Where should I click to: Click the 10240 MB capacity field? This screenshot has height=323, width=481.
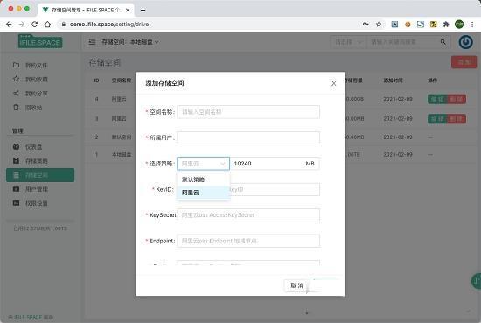(x=275, y=164)
